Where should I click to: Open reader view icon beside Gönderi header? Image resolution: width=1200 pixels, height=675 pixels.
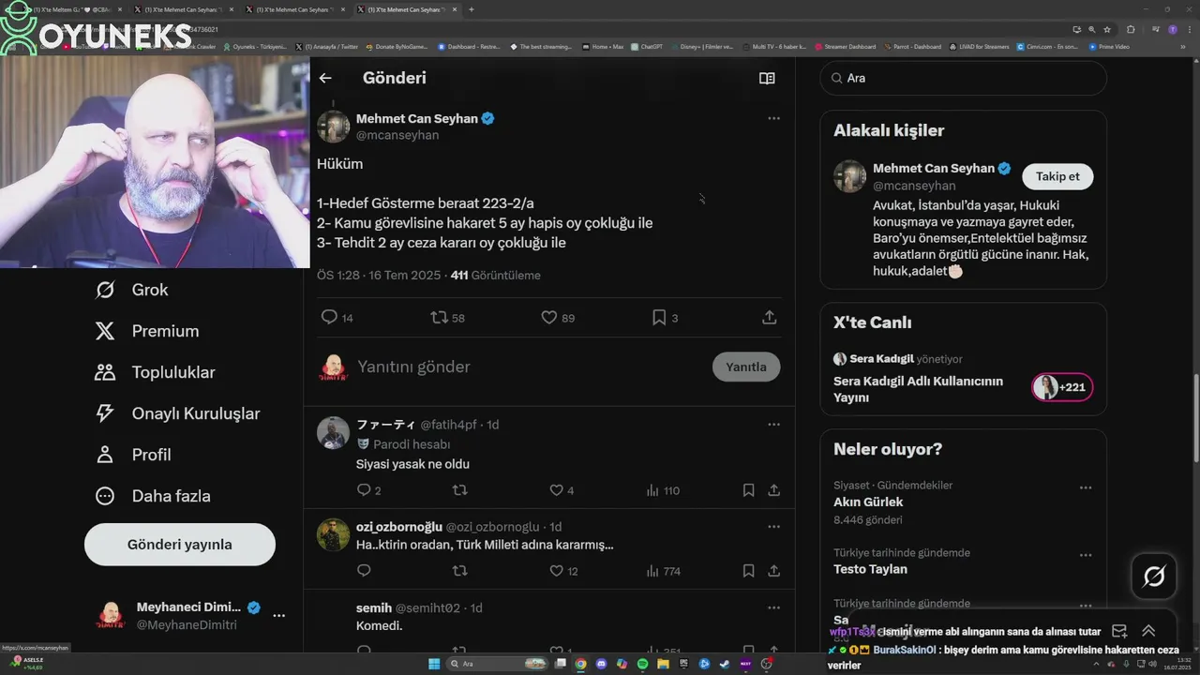click(x=767, y=78)
